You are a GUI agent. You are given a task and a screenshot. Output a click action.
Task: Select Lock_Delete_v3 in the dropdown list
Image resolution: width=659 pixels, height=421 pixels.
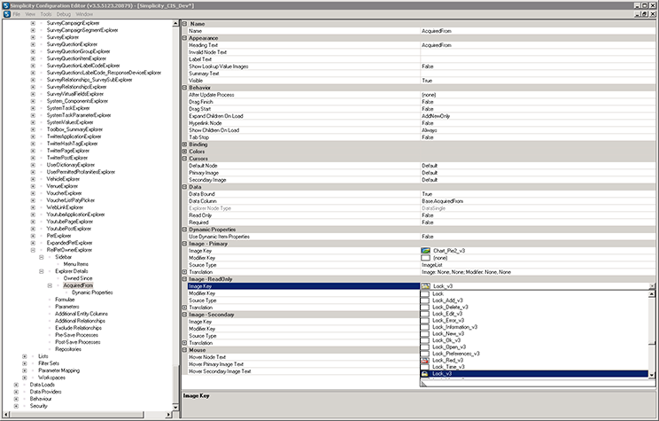[450, 307]
